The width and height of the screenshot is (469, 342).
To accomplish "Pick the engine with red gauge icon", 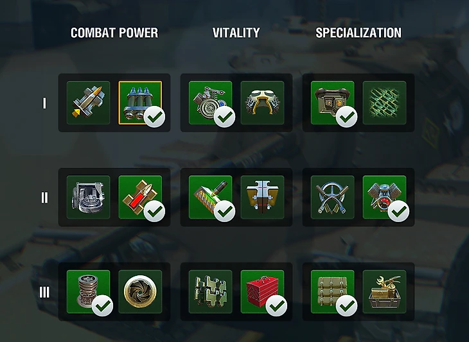I will [385, 197].
